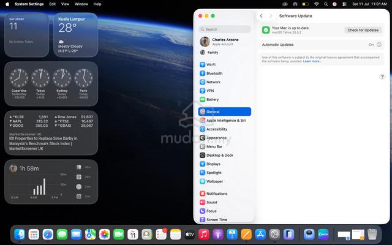Viewport: 392px width, 245px height.
Task: Launch Safari from the Dock
Action: pos(48,235)
